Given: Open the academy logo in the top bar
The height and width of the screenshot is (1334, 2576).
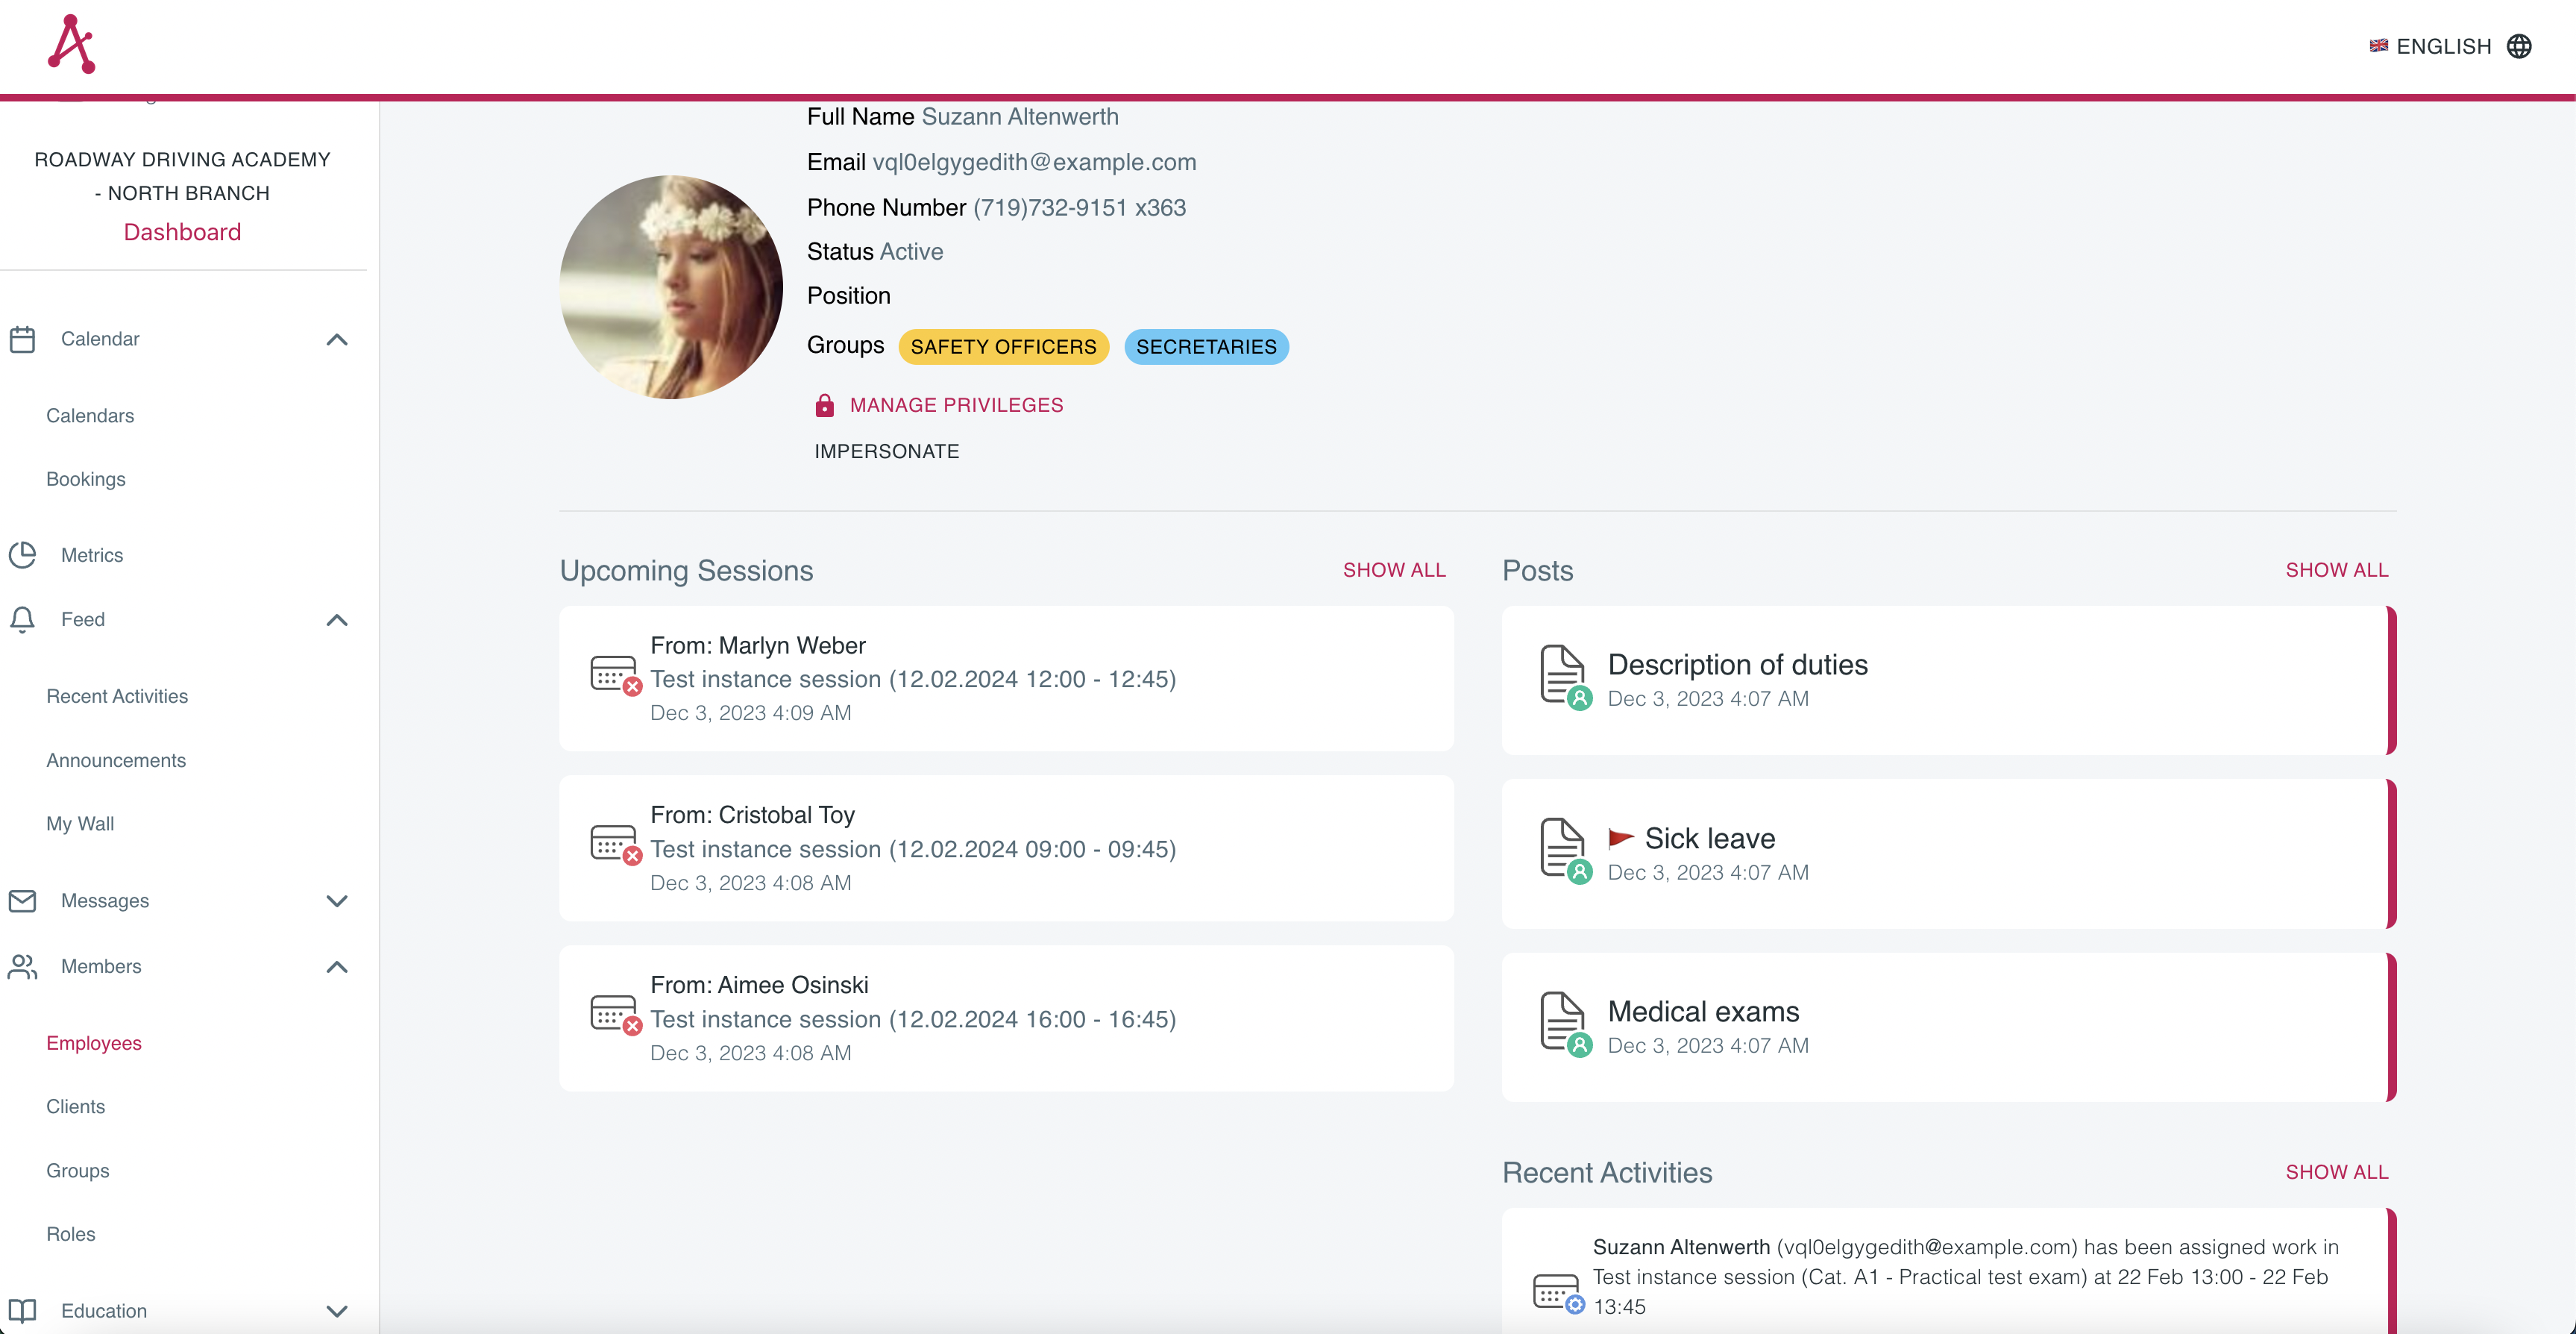Looking at the screenshot, I should (71, 43).
